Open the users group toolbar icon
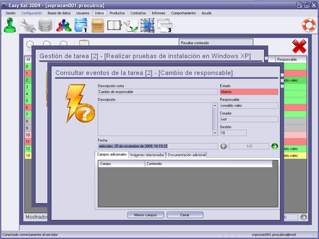Screen dimensions: 319x239 [64, 25]
